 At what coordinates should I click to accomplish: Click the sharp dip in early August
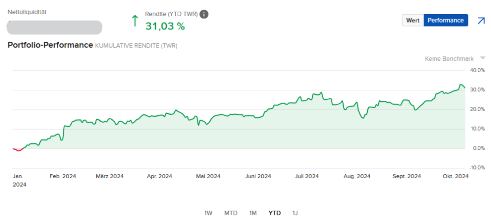363,118
